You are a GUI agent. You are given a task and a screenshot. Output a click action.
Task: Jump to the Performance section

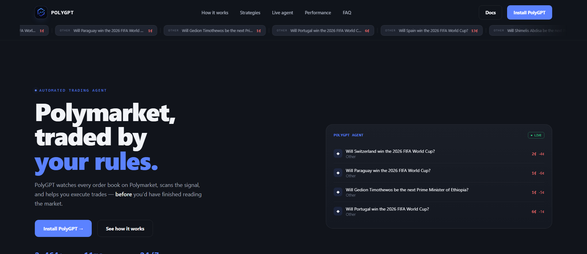click(x=318, y=13)
